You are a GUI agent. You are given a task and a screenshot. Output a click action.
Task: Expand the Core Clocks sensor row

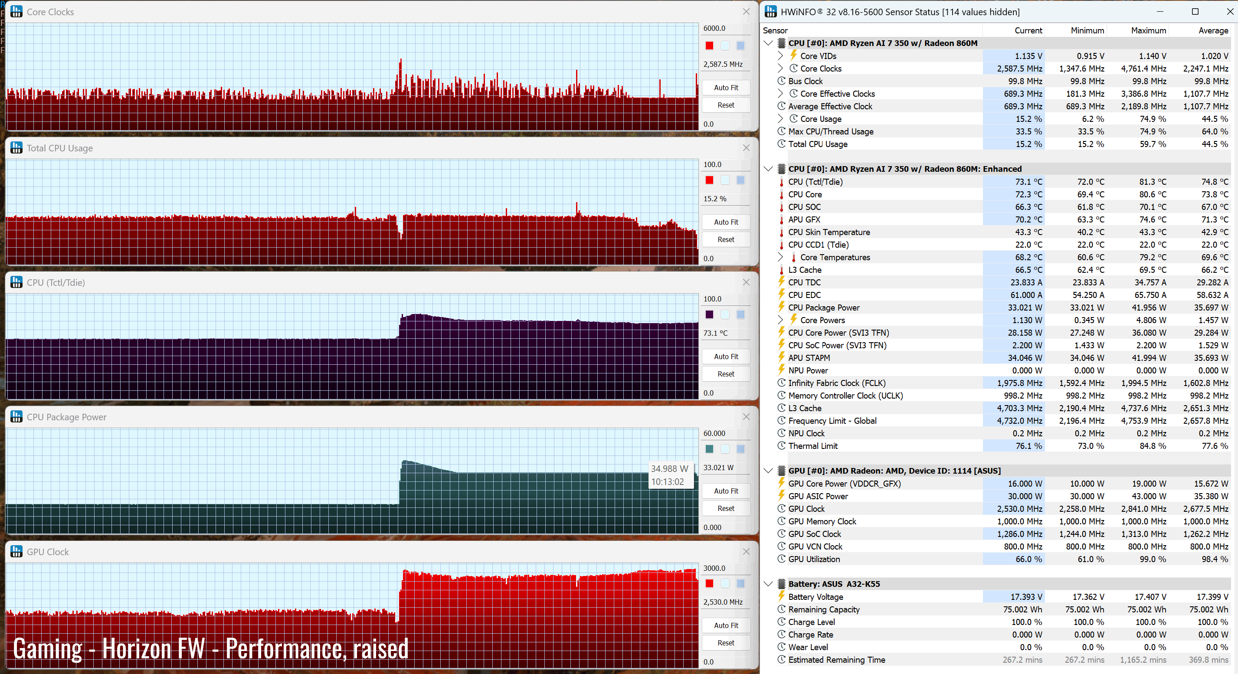[x=780, y=68]
